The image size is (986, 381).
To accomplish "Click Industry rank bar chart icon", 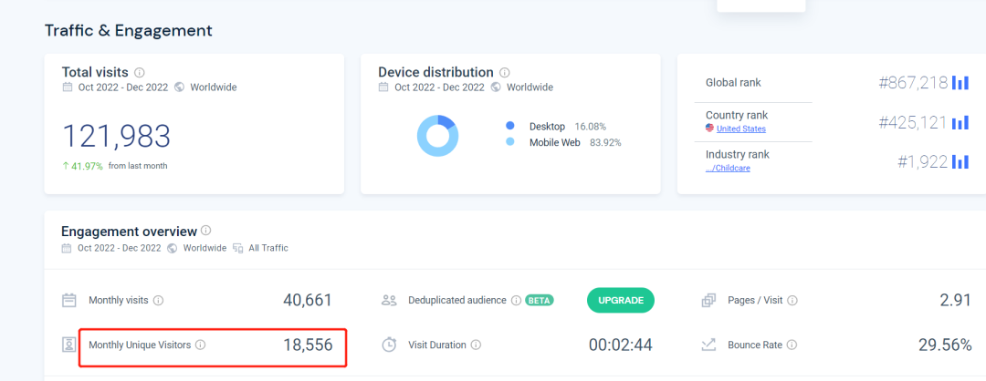I will 960,162.
